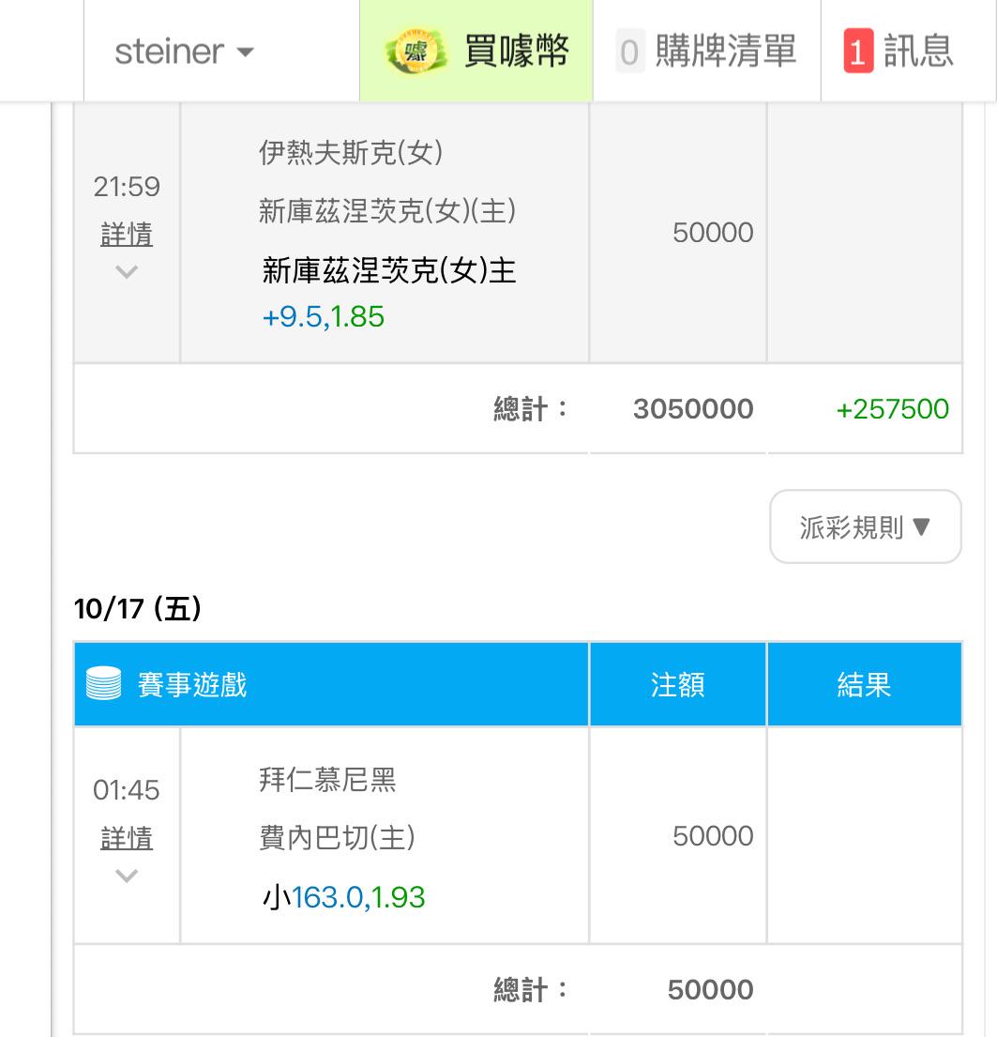
Task: Open the 訊息 messages tab
Action: tap(917, 52)
